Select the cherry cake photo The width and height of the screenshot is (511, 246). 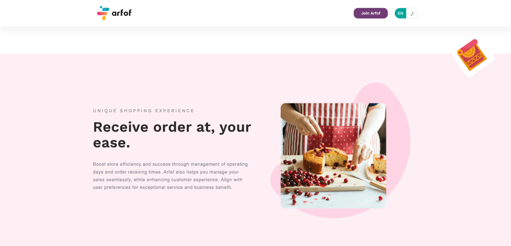point(333,156)
